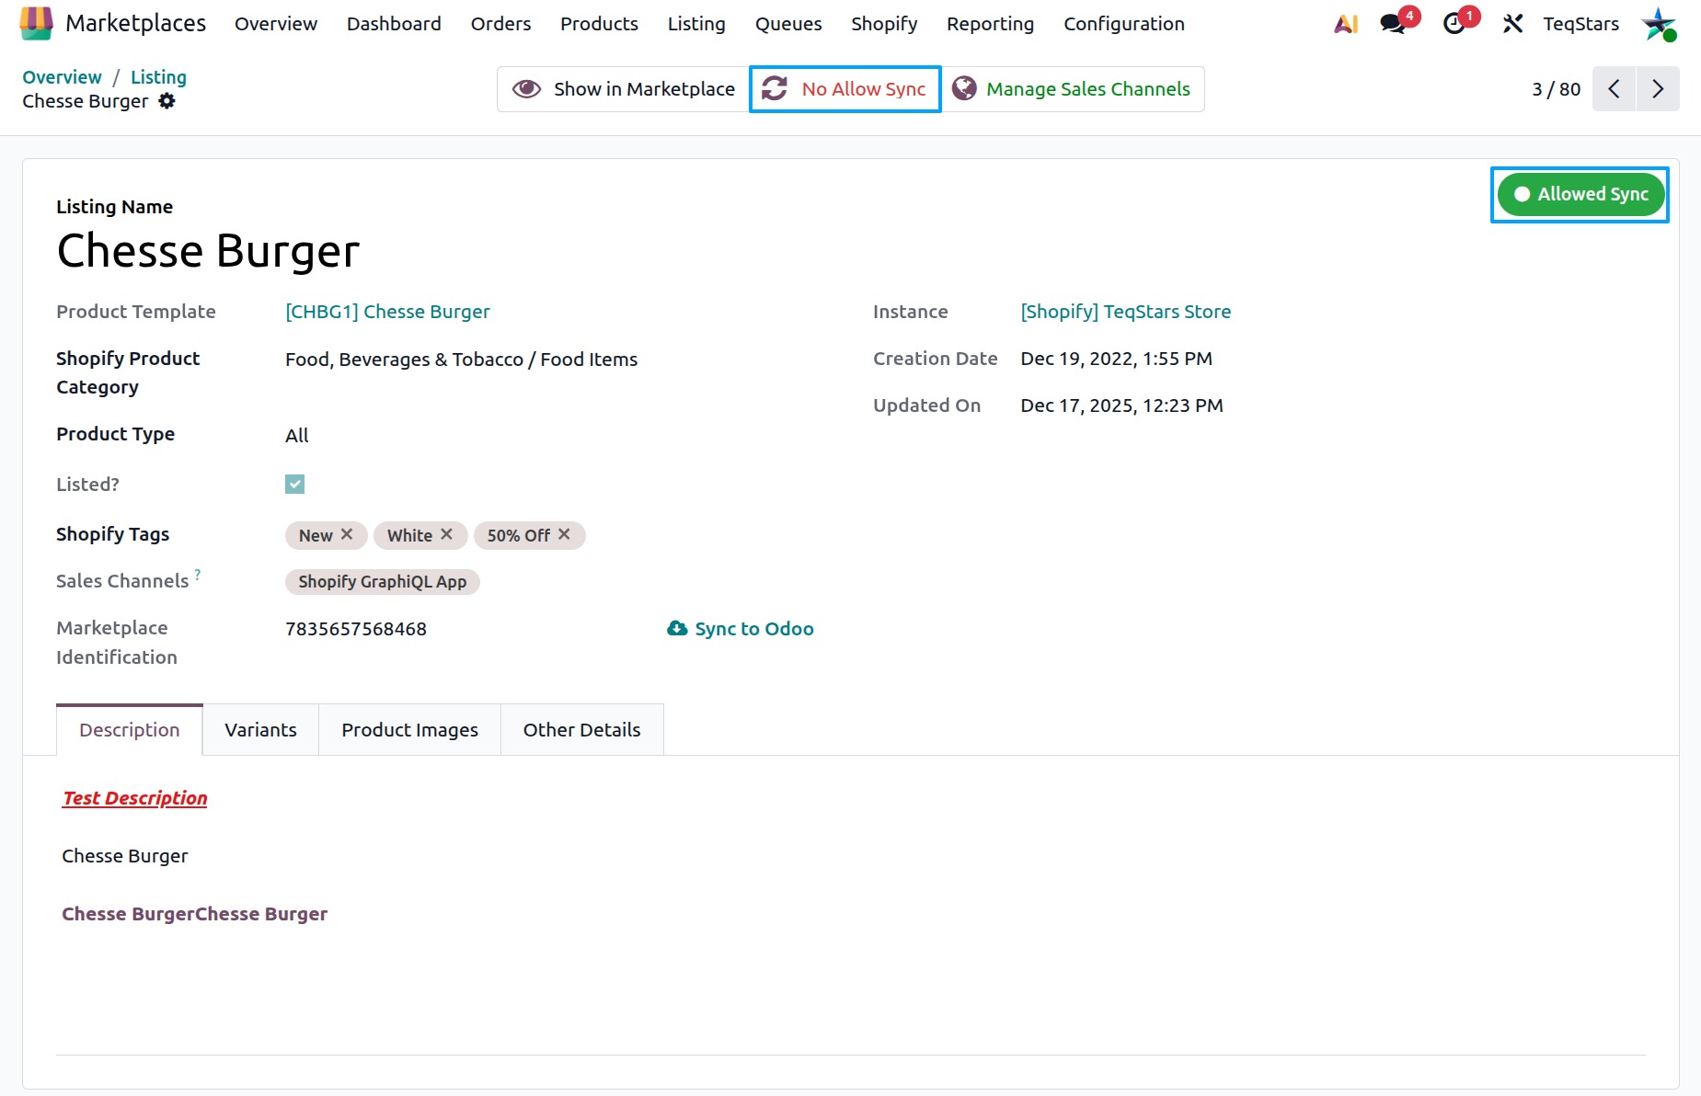The image size is (1701, 1096).
Task: Open the Dashboard menu
Action: pos(394,24)
